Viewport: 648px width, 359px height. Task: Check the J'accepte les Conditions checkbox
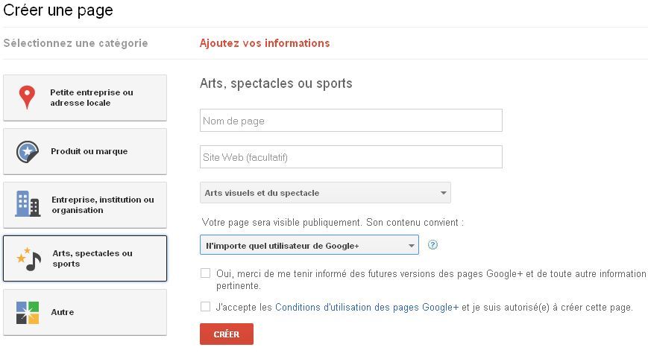(205, 307)
